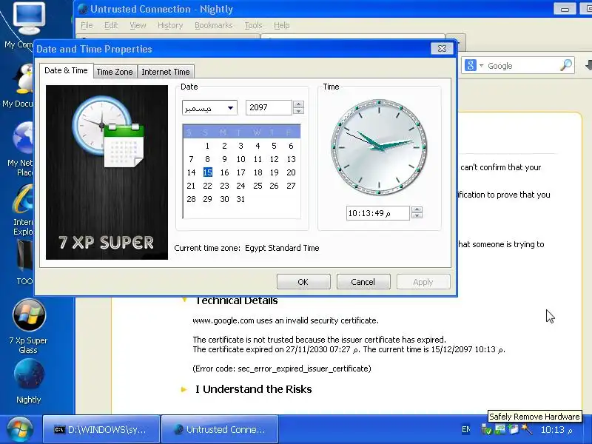Switch to the Internet Time tab

coord(165,72)
